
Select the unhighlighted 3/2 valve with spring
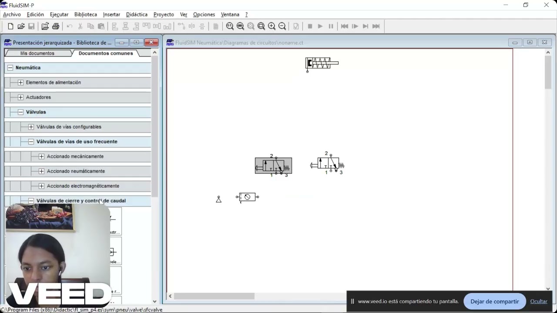pos(327,164)
